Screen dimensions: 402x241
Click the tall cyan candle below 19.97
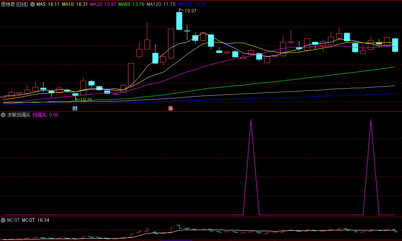point(179,21)
